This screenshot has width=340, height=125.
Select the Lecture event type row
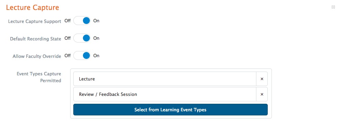tap(165, 79)
